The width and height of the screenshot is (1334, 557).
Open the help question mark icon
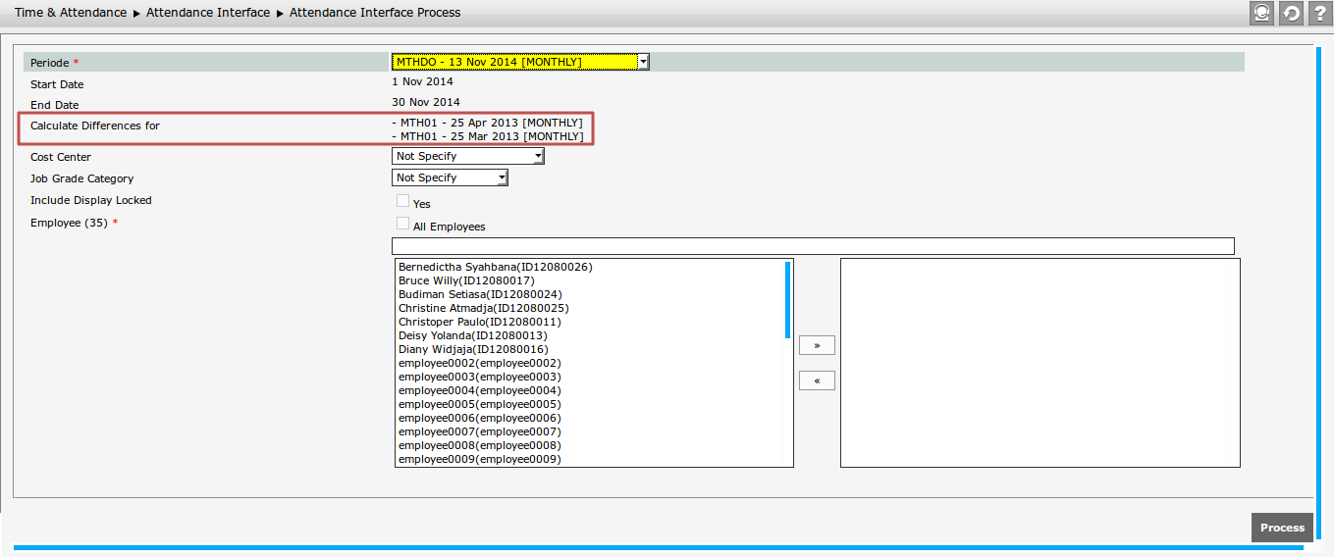point(1318,13)
